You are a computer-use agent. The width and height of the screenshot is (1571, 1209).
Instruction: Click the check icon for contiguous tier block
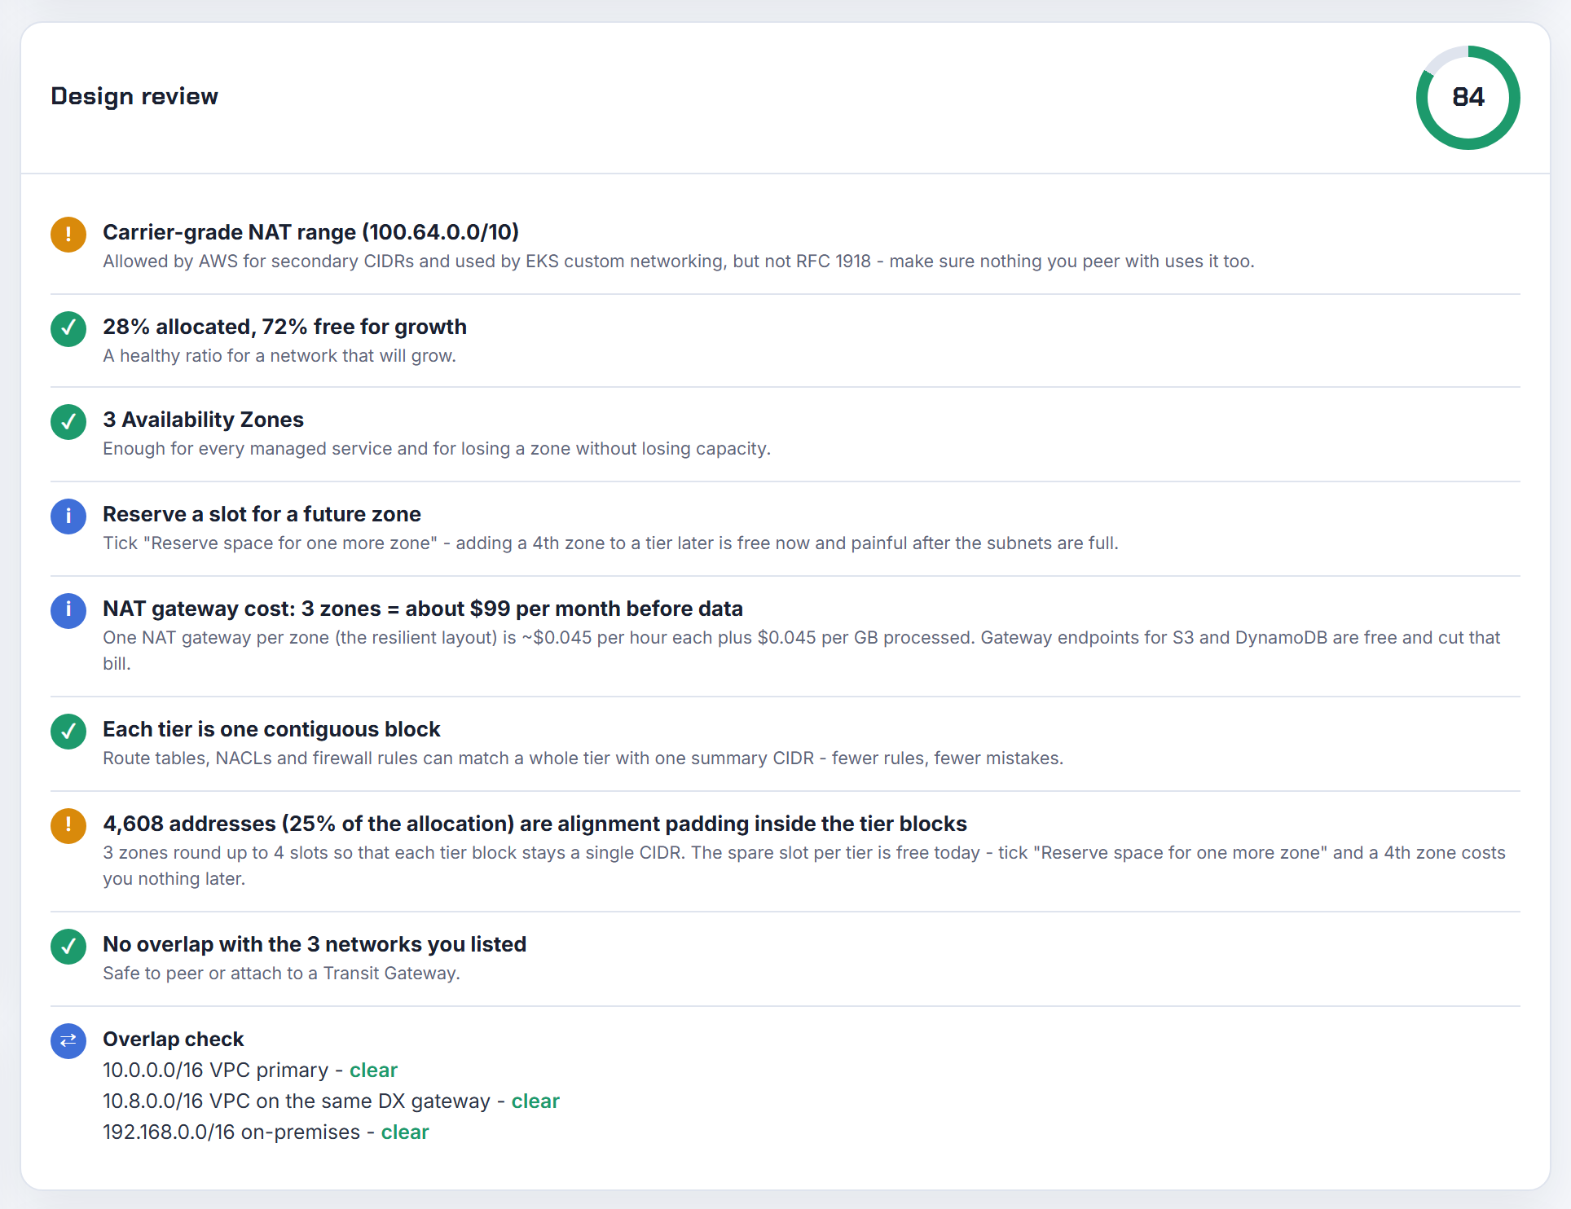pos(68,732)
